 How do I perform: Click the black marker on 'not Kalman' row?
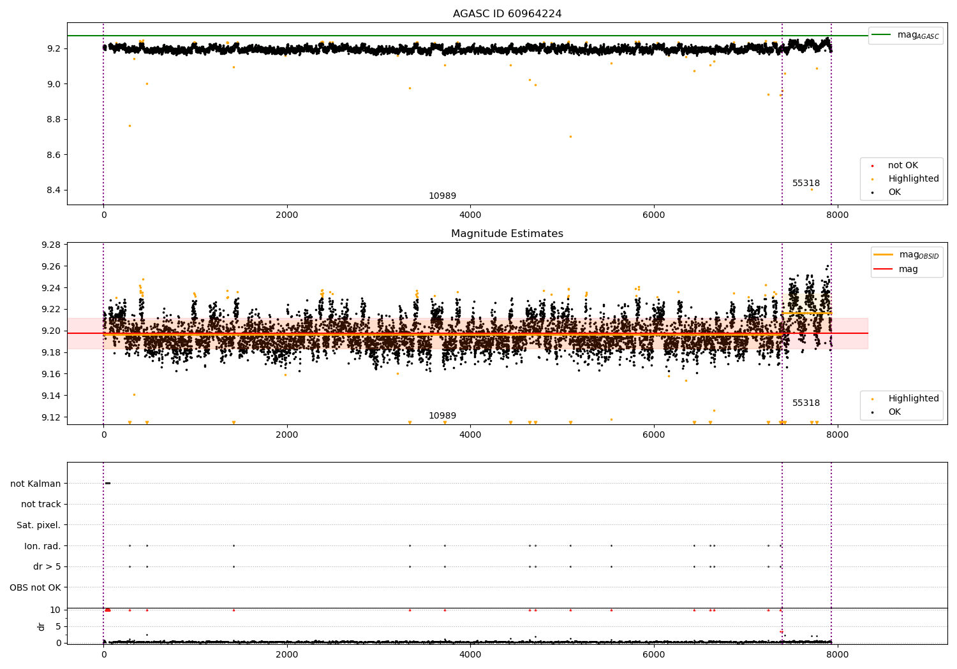click(108, 483)
